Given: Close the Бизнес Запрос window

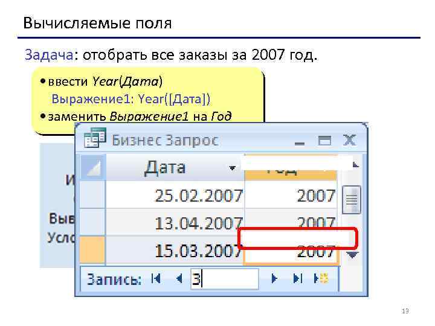Looking at the screenshot, I should (349, 140).
